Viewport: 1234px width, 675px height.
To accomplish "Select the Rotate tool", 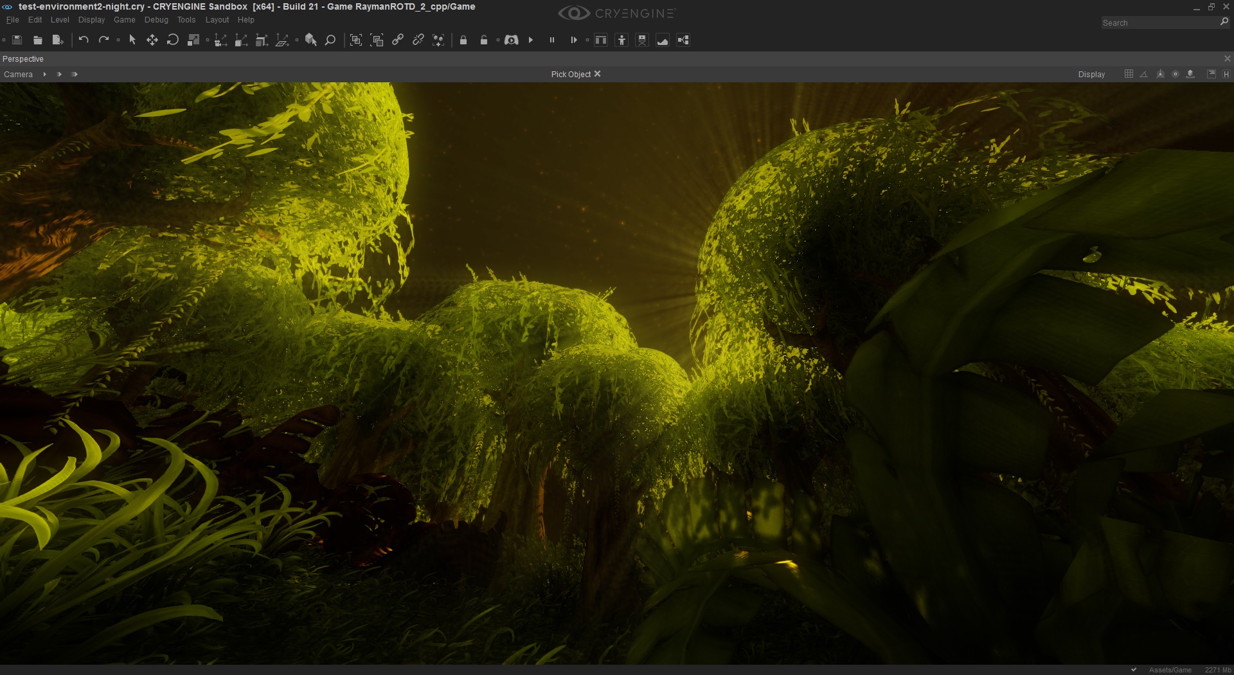I will pos(172,40).
